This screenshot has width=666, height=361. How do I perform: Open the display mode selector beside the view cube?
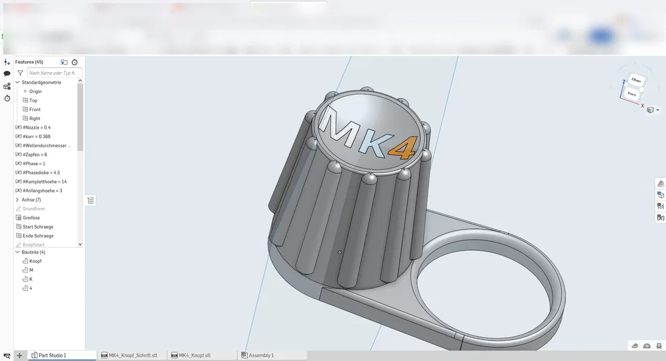coord(652,110)
